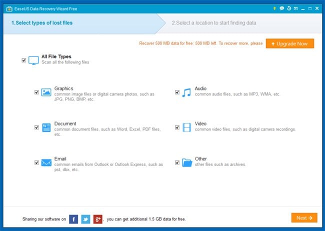The width and height of the screenshot is (325, 231).
Task: Click the All File Types monitor icon
Action: click(33, 60)
